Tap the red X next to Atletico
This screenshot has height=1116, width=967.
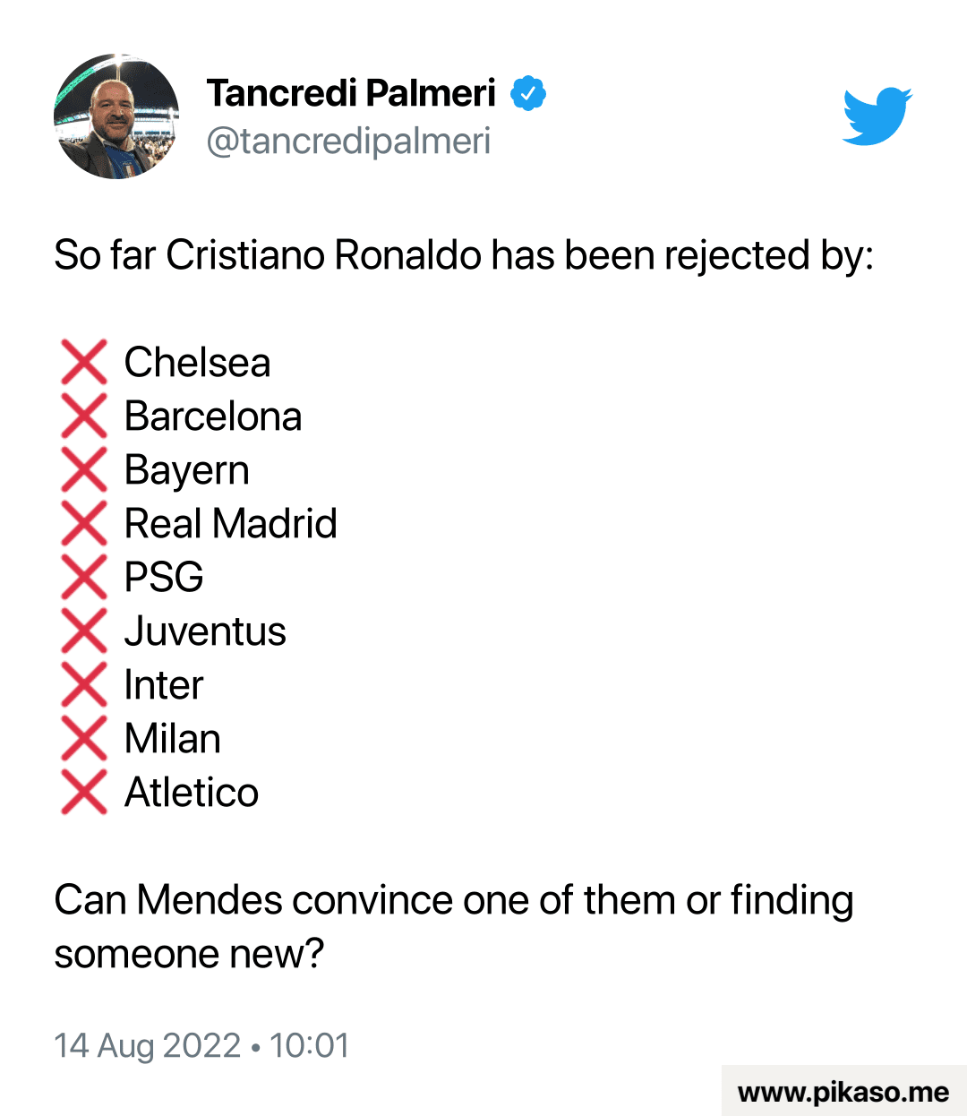coord(84,793)
